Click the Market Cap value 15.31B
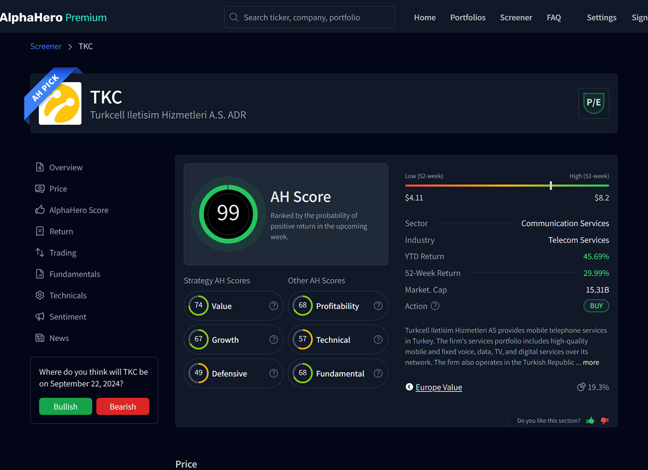The height and width of the screenshot is (470, 648). click(597, 290)
